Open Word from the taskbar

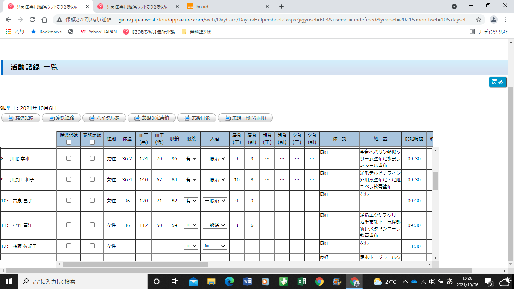pos(247,281)
